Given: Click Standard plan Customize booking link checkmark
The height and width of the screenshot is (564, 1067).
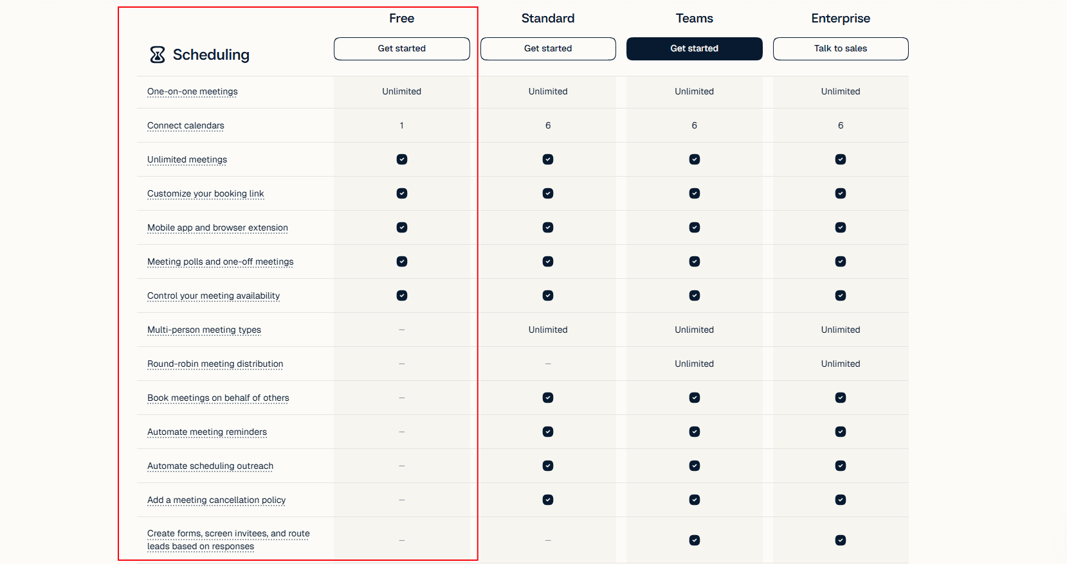Looking at the screenshot, I should coord(548,193).
